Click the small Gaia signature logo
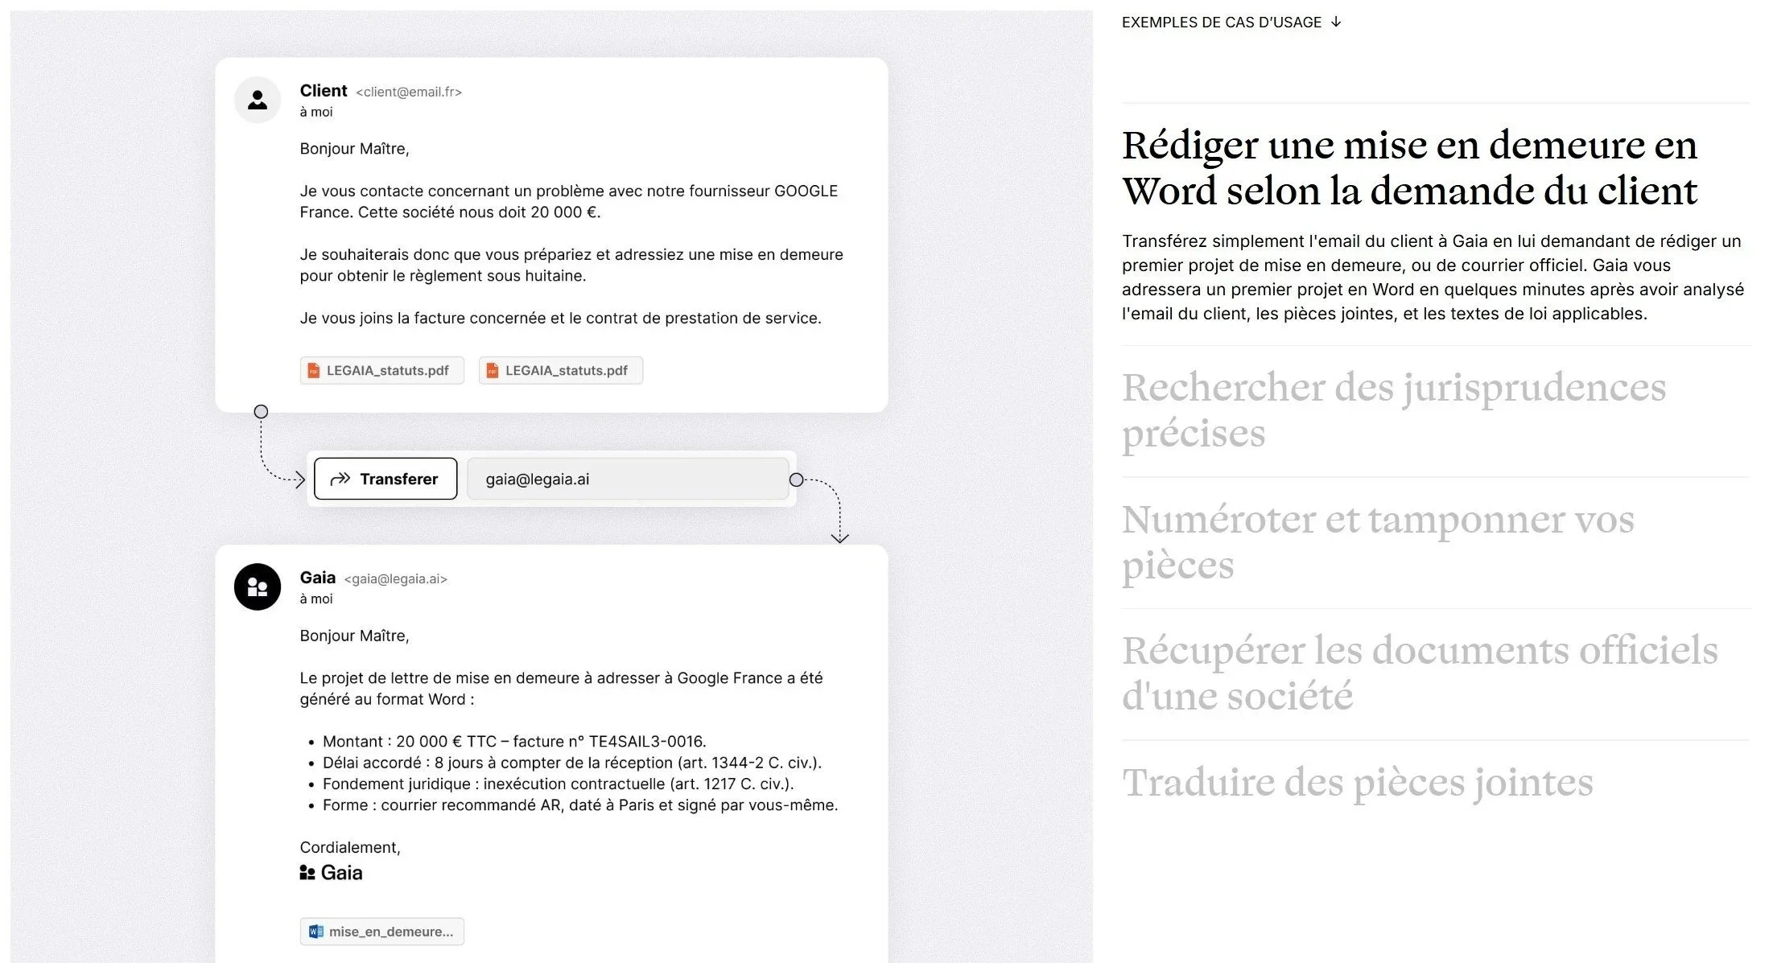 point(307,872)
